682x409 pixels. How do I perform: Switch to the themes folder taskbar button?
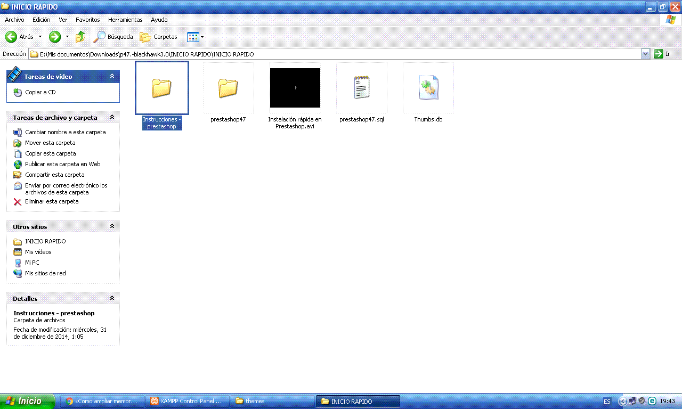272,401
